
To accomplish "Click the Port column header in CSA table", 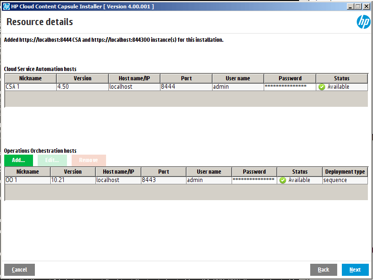I will coord(186,78).
